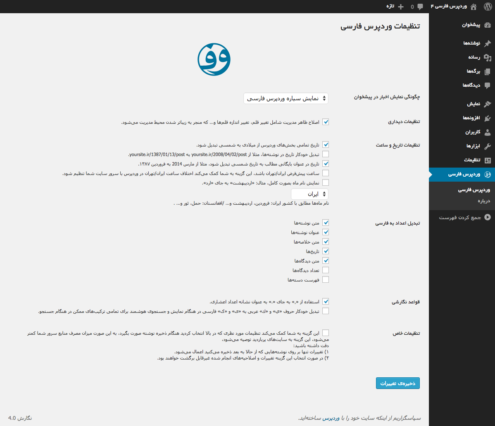This screenshot has height=426, width=495.
Task: Toggle convert all dates to Shamsi checkbox
Action: click(326, 145)
